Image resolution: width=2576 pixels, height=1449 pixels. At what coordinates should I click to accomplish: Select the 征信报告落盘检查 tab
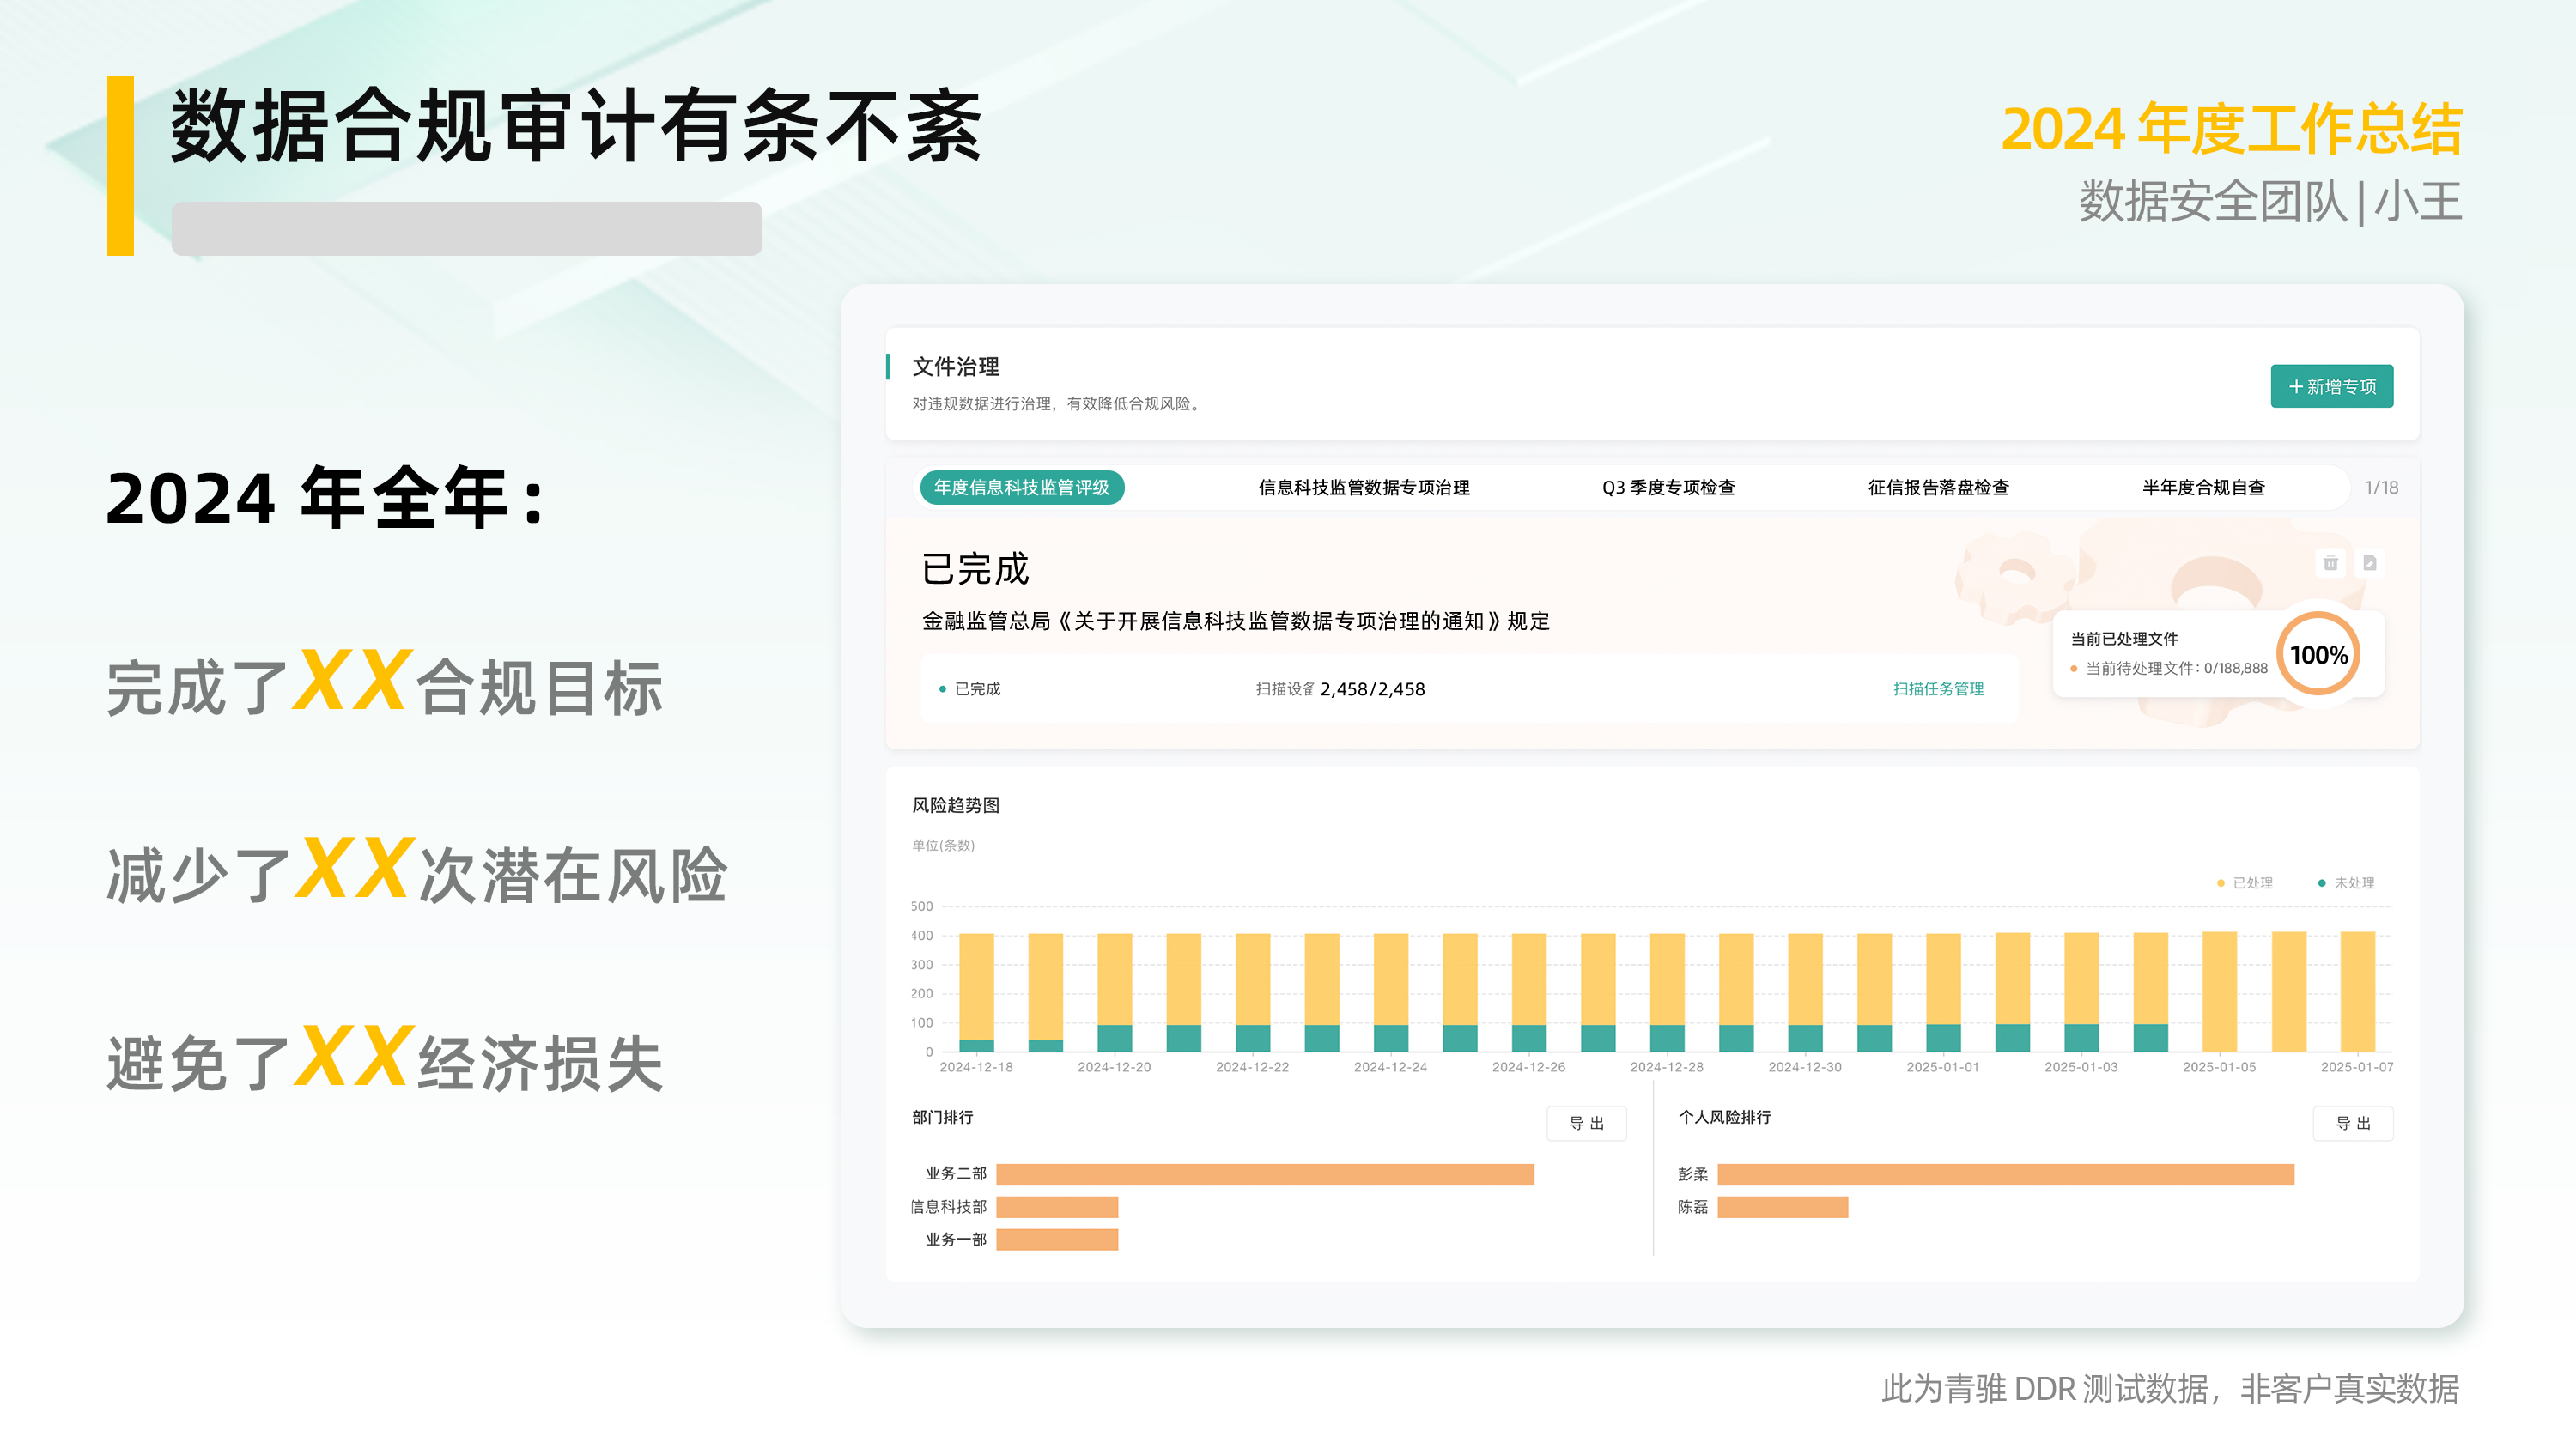coord(1937,487)
